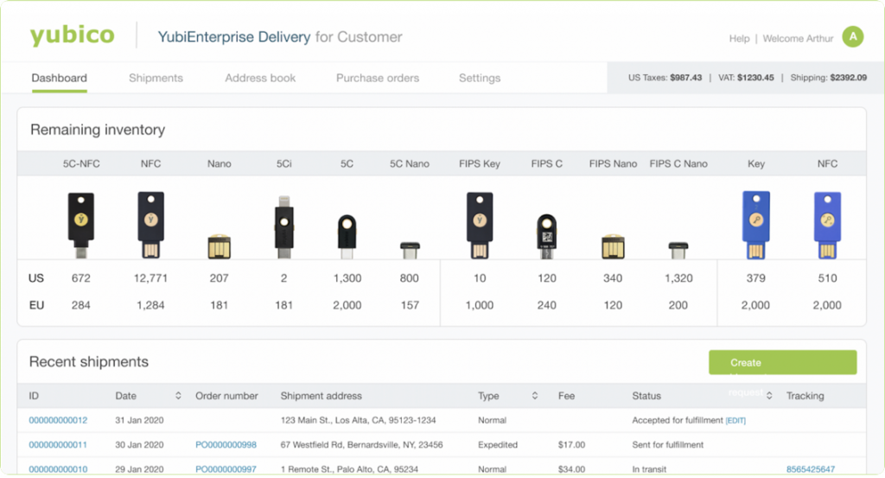885x478 pixels.
Task: Select the FIPS C Nano key image
Action: 678,251
